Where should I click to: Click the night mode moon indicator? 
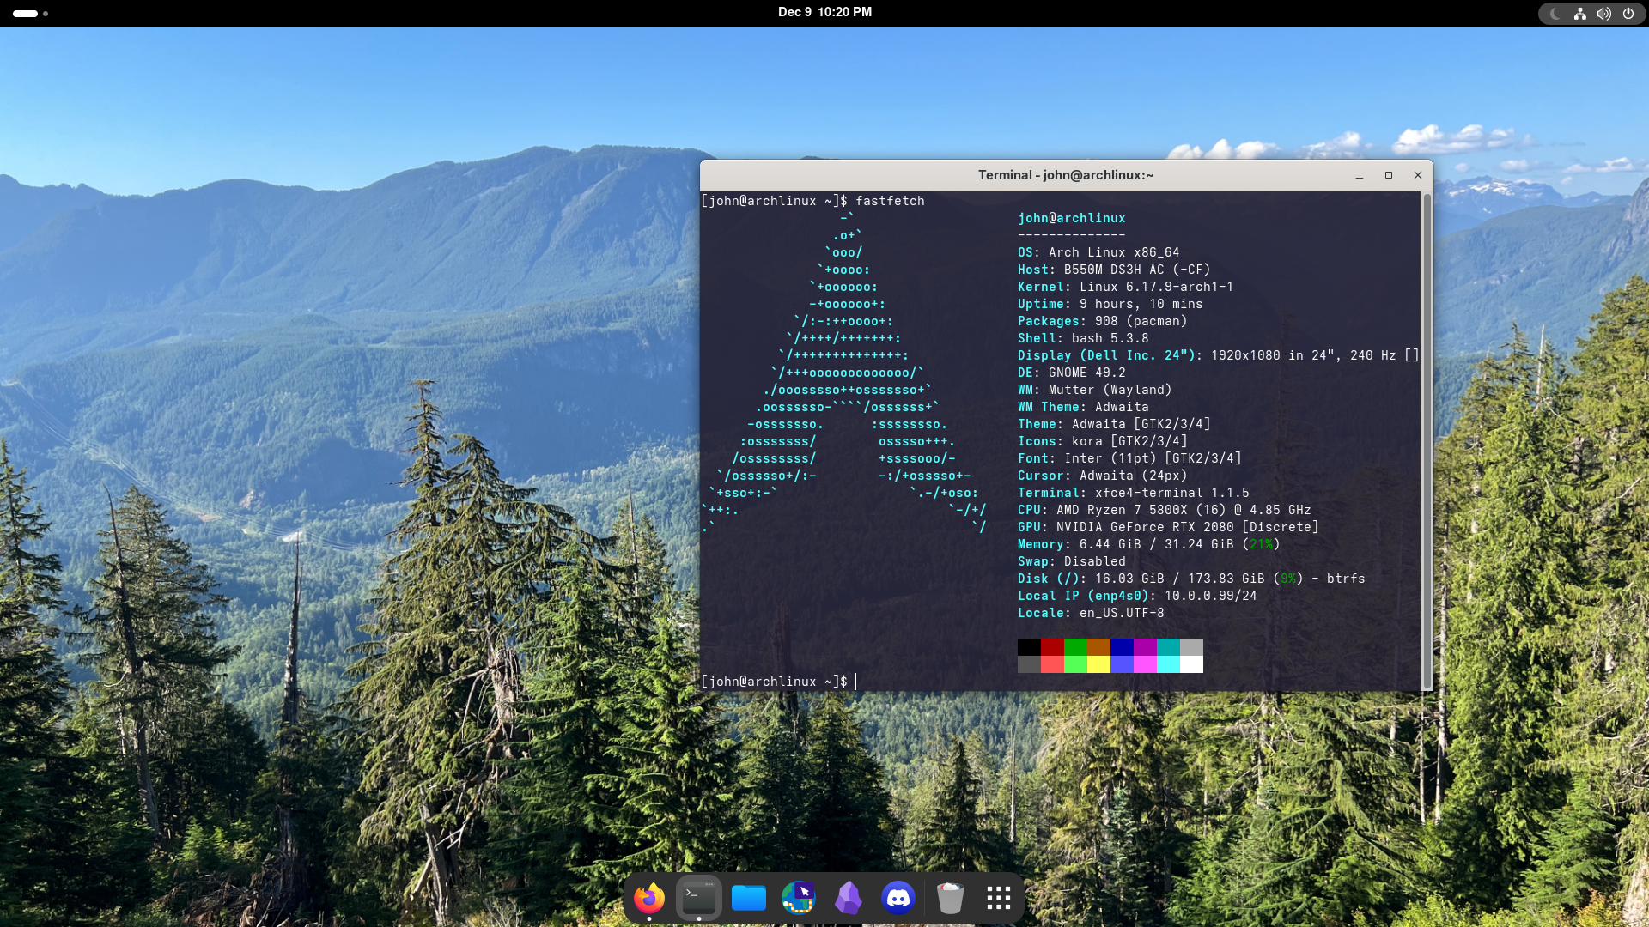click(1555, 14)
